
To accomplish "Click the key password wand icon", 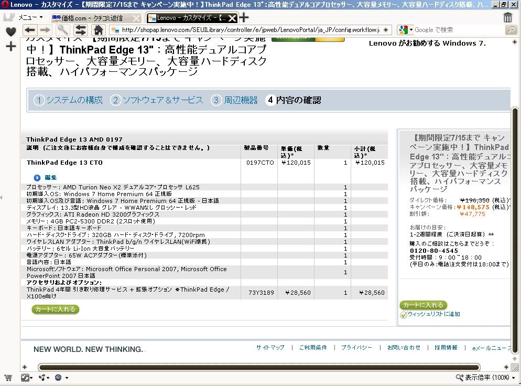I will (x=63, y=30).
